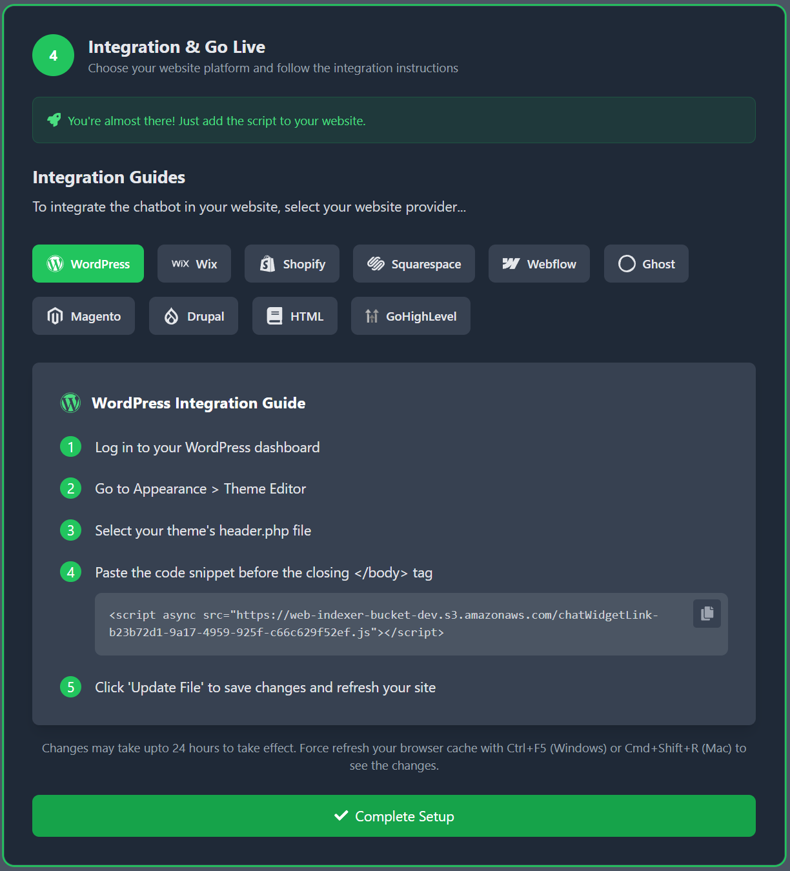Image resolution: width=790 pixels, height=871 pixels.
Task: Click the Drupal droplet icon
Action: [x=171, y=315]
